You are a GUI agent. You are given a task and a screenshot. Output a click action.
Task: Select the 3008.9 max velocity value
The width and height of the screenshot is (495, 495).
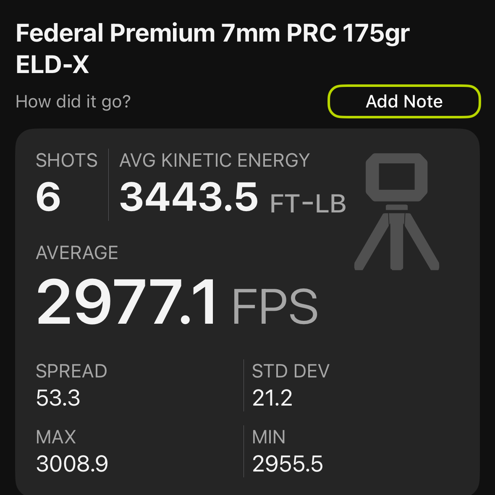coord(72,464)
